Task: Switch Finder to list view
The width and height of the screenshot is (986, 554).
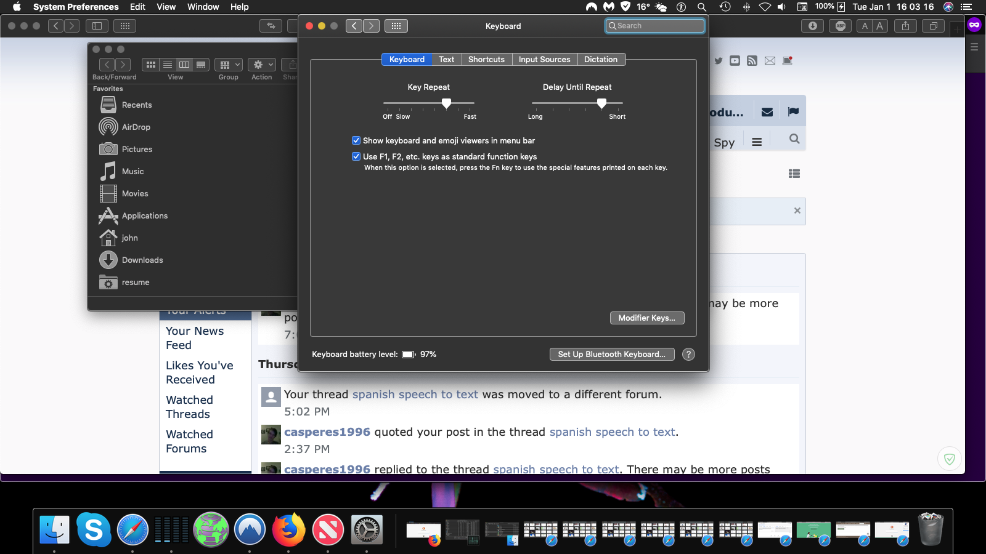Action: [167, 65]
